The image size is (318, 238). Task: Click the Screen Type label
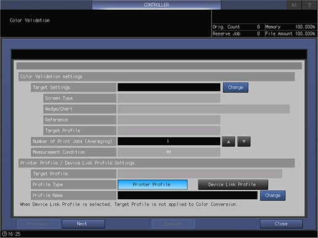(79, 98)
